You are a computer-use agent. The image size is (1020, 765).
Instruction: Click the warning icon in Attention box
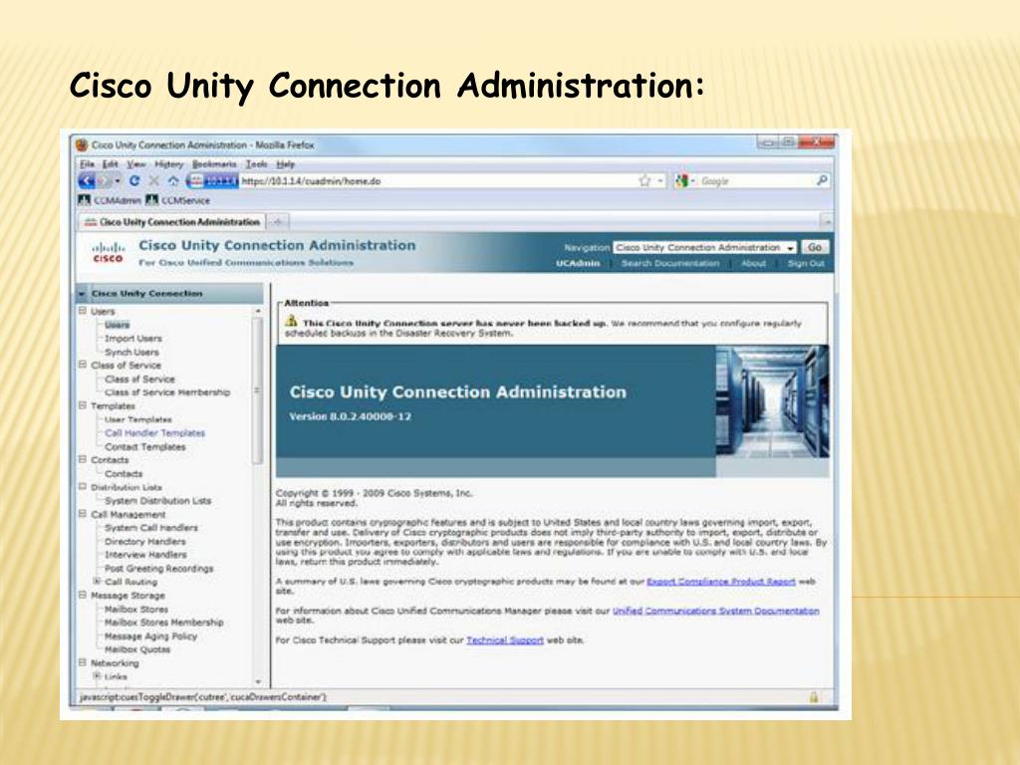click(x=292, y=322)
